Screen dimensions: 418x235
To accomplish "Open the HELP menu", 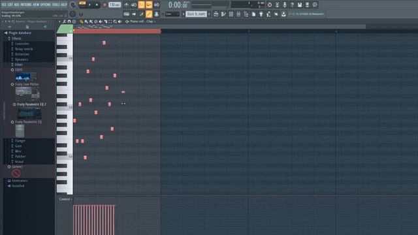I will (64, 5).
